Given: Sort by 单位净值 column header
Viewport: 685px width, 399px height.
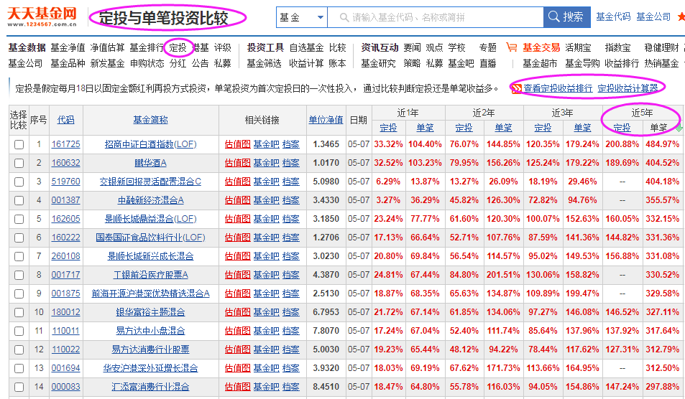Looking at the screenshot, I should pyautogui.click(x=326, y=119).
